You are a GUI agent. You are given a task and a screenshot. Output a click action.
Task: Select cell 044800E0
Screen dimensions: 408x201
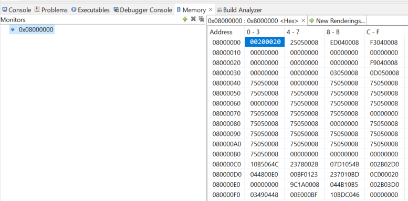[x=264, y=174]
